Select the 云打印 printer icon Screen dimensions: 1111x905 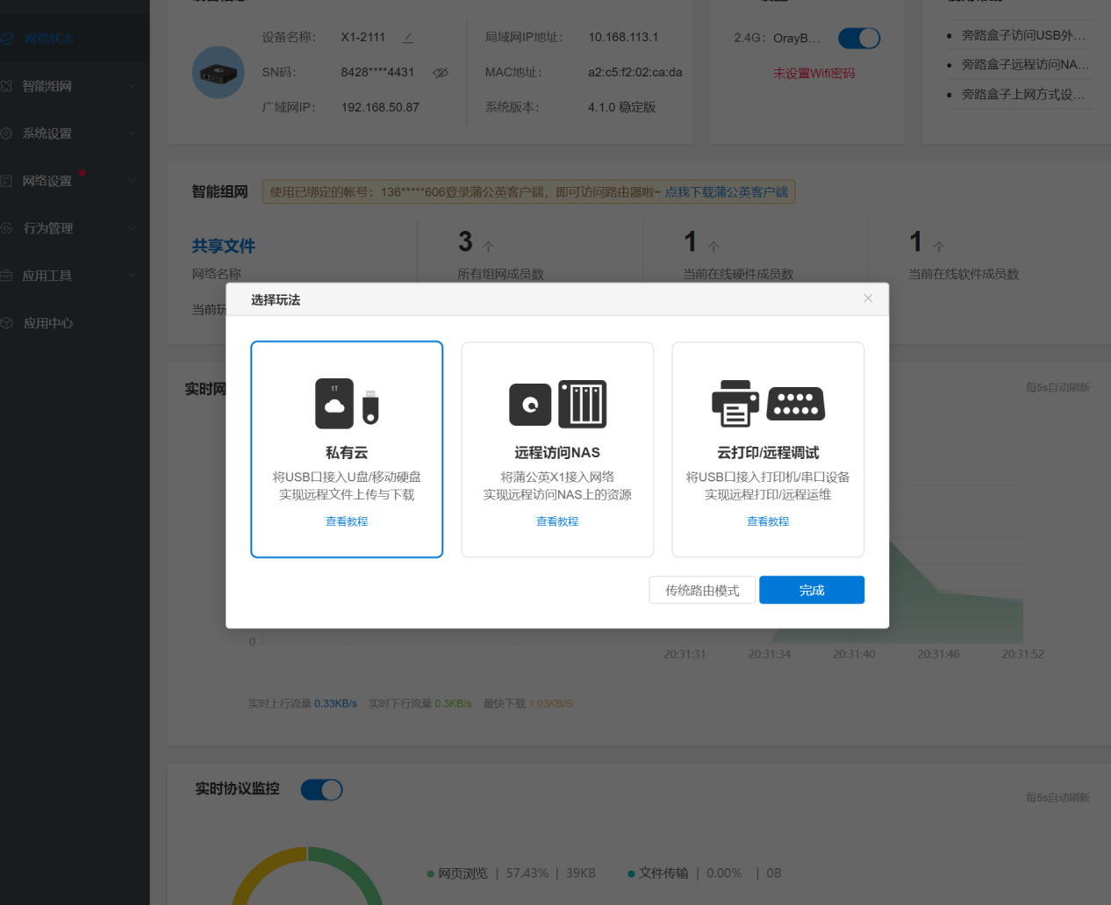coord(768,404)
